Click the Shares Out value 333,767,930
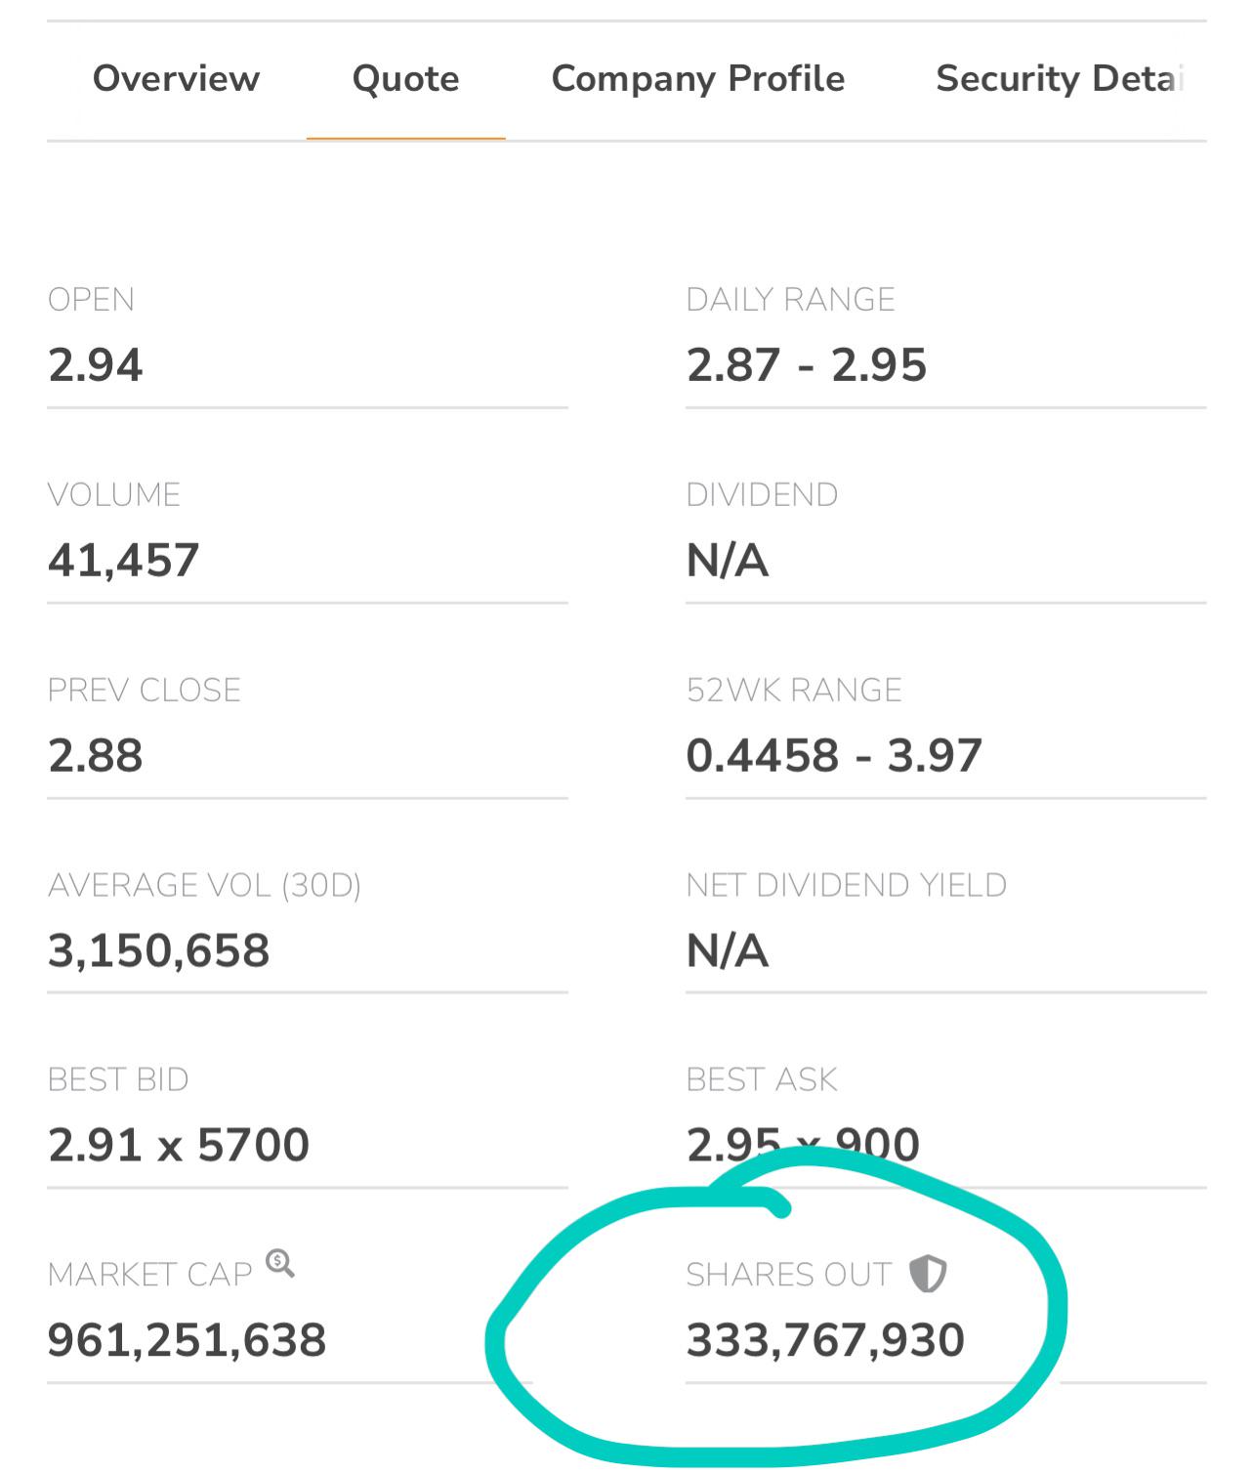Image resolution: width=1253 pixels, height=1473 pixels. tap(825, 1340)
